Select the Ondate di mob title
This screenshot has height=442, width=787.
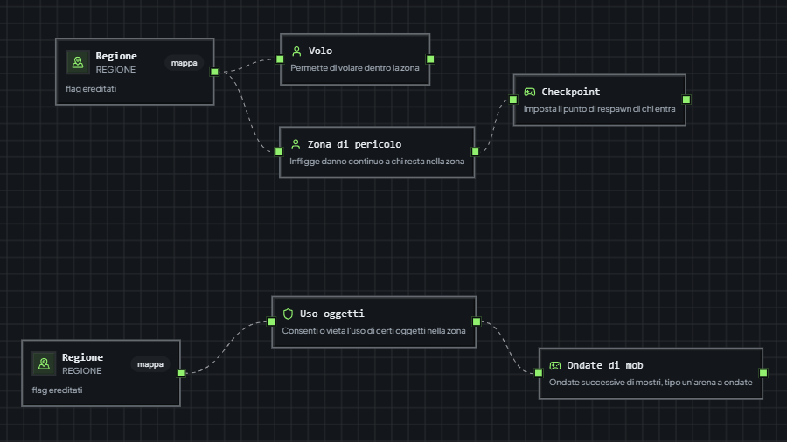pos(605,366)
